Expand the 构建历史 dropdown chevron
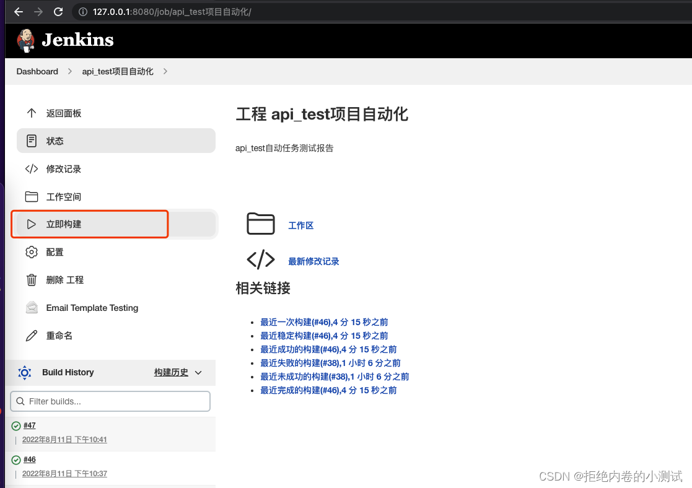This screenshot has width=692, height=488. [x=198, y=373]
